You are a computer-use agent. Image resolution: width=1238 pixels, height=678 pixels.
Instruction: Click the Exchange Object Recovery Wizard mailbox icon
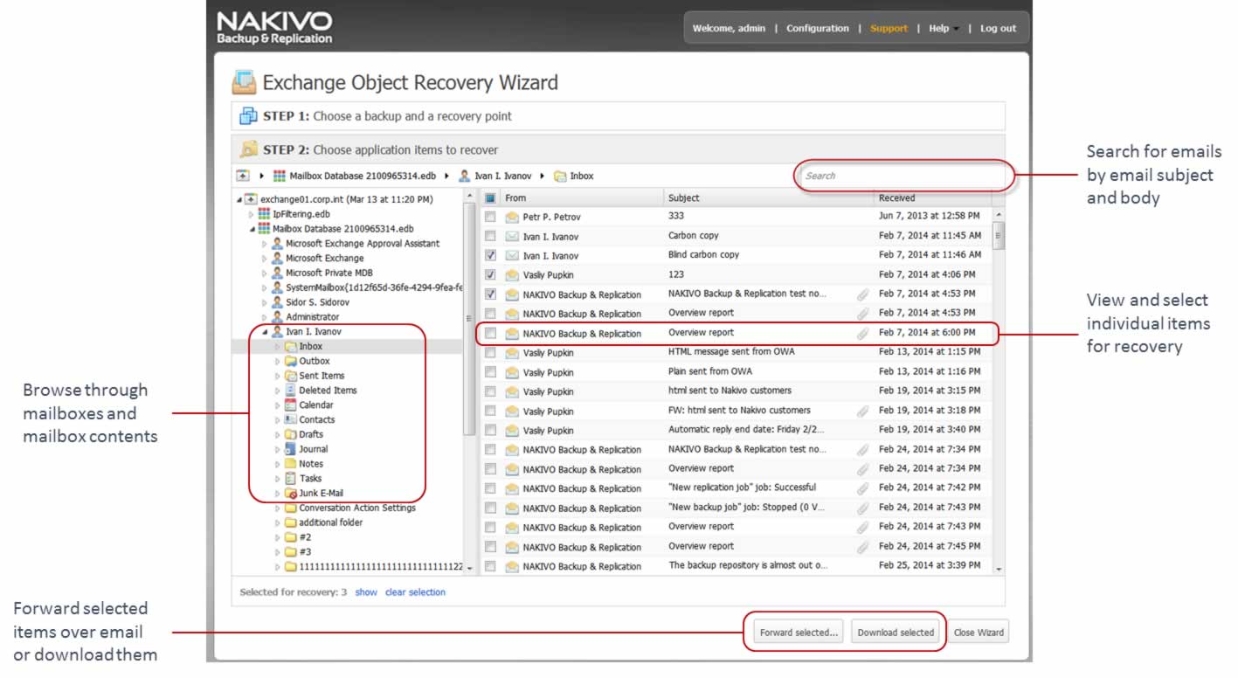pyautogui.click(x=244, y=82)
